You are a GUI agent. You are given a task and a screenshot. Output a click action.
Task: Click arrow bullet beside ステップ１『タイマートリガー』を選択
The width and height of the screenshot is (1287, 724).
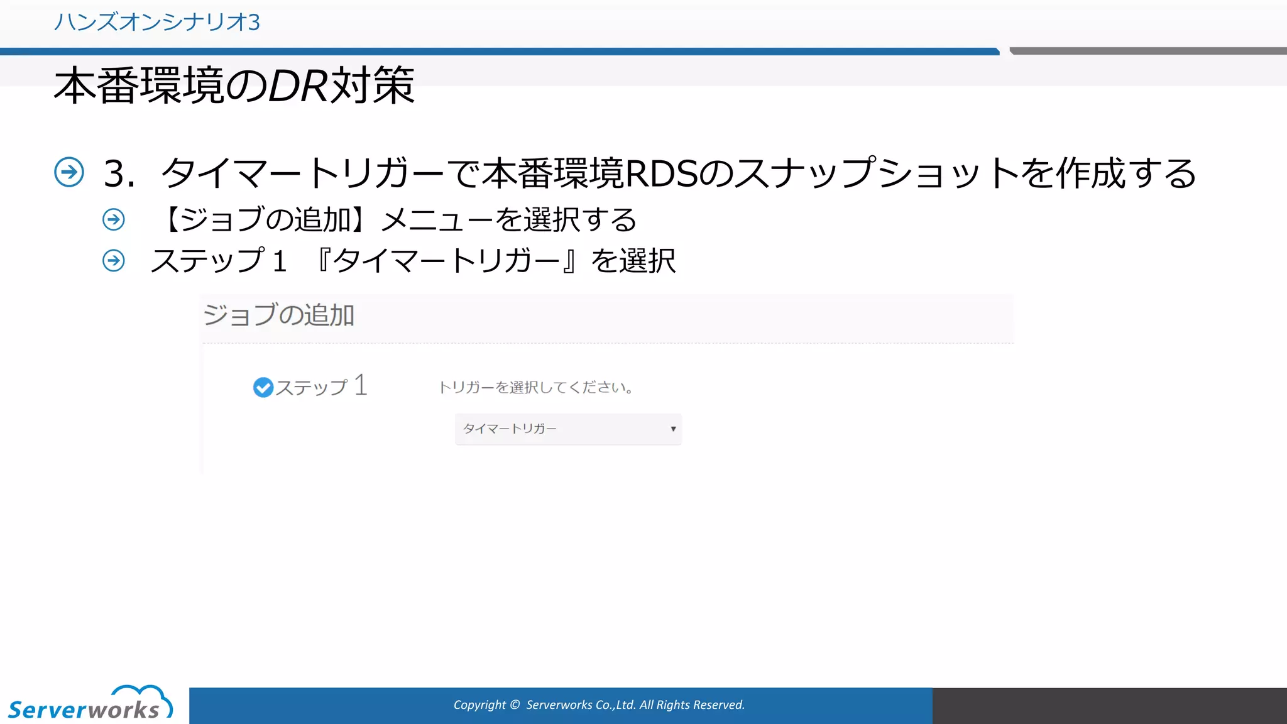pos(114,260)
